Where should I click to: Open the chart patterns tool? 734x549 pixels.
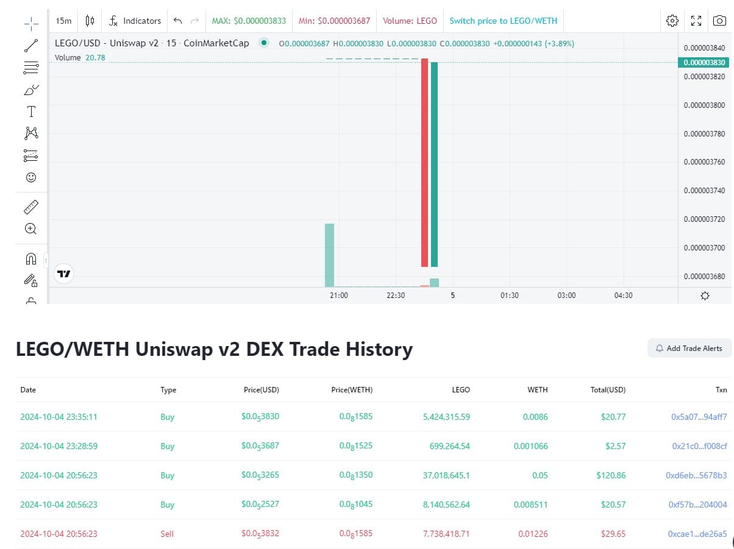coord(31,133)
